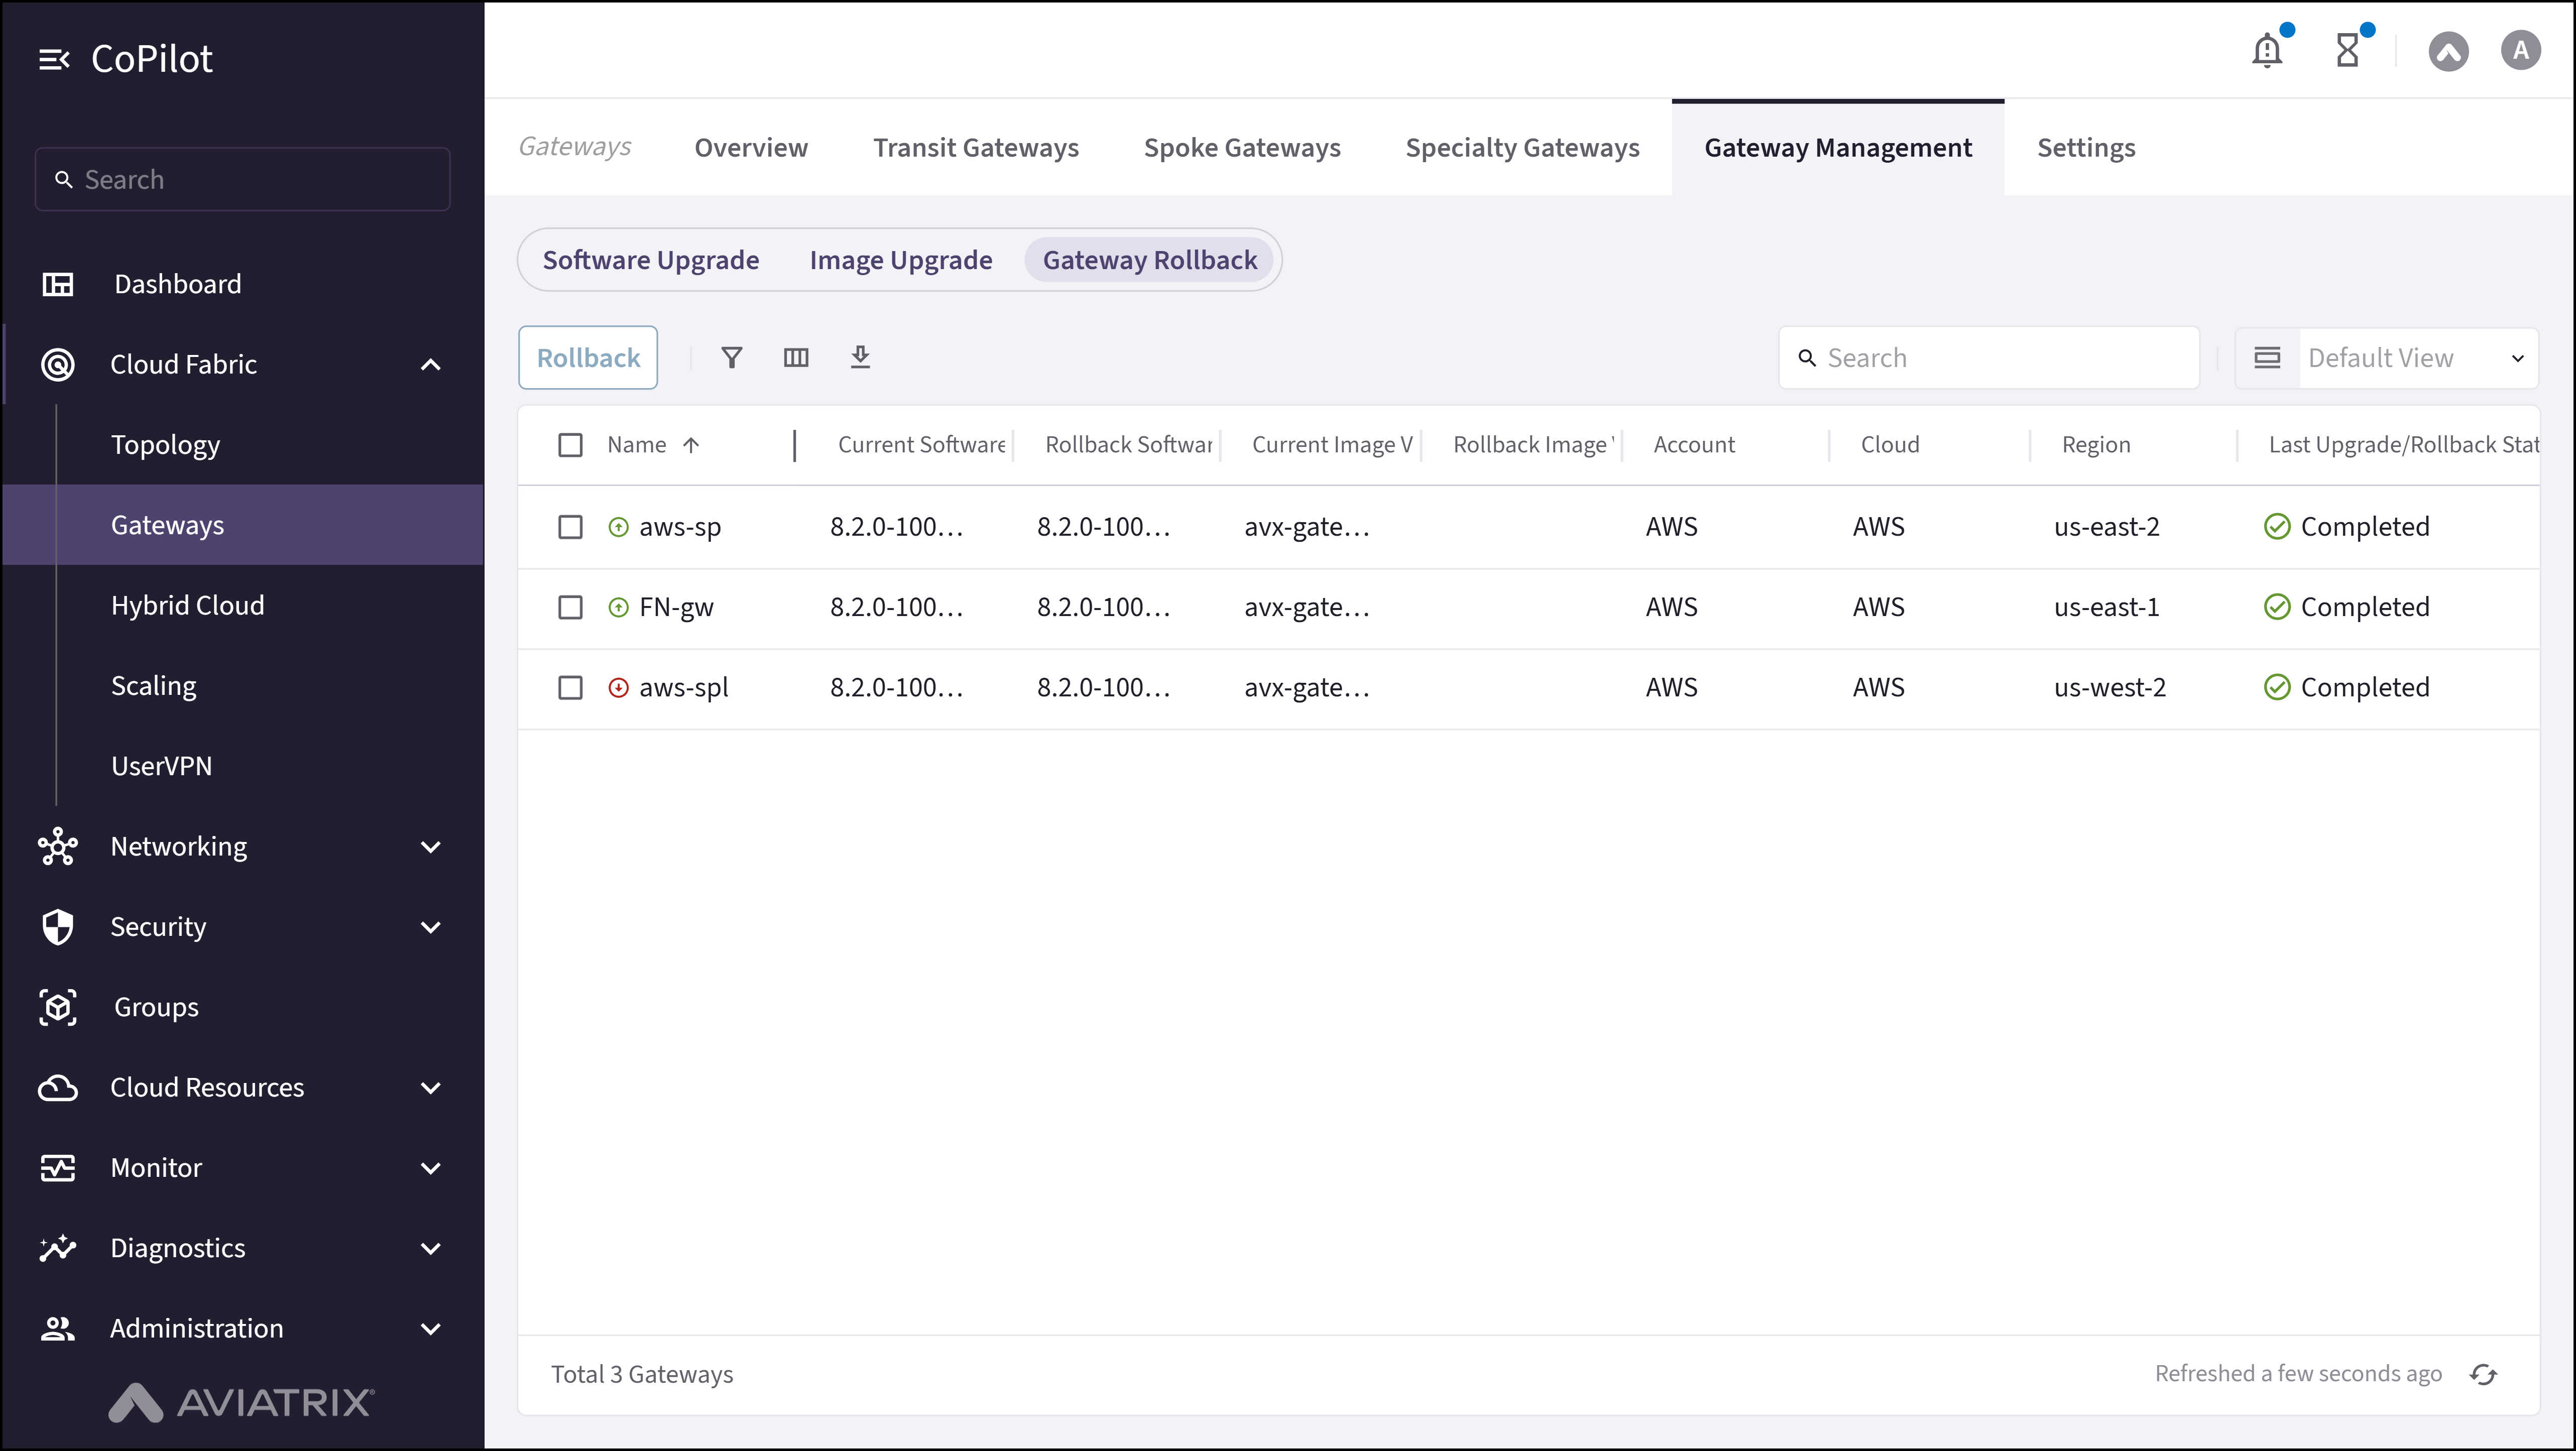Click the column visibility icon
2576x1451 pixels.
click(x=795, y=357)
